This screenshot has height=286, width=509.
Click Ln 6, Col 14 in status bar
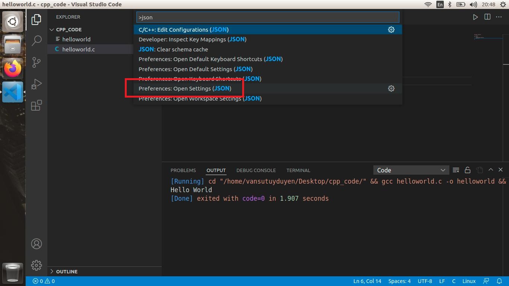[367, 281]
